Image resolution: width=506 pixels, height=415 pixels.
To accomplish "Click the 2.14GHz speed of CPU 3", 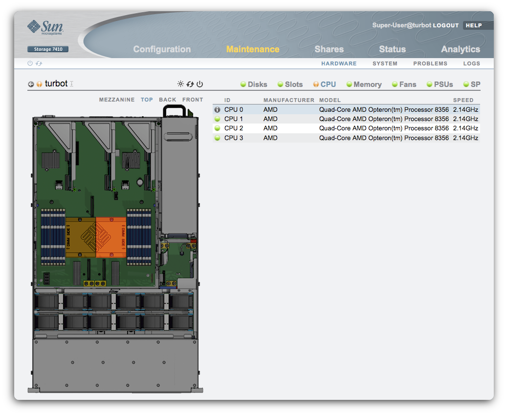I will tap(465, 138).
